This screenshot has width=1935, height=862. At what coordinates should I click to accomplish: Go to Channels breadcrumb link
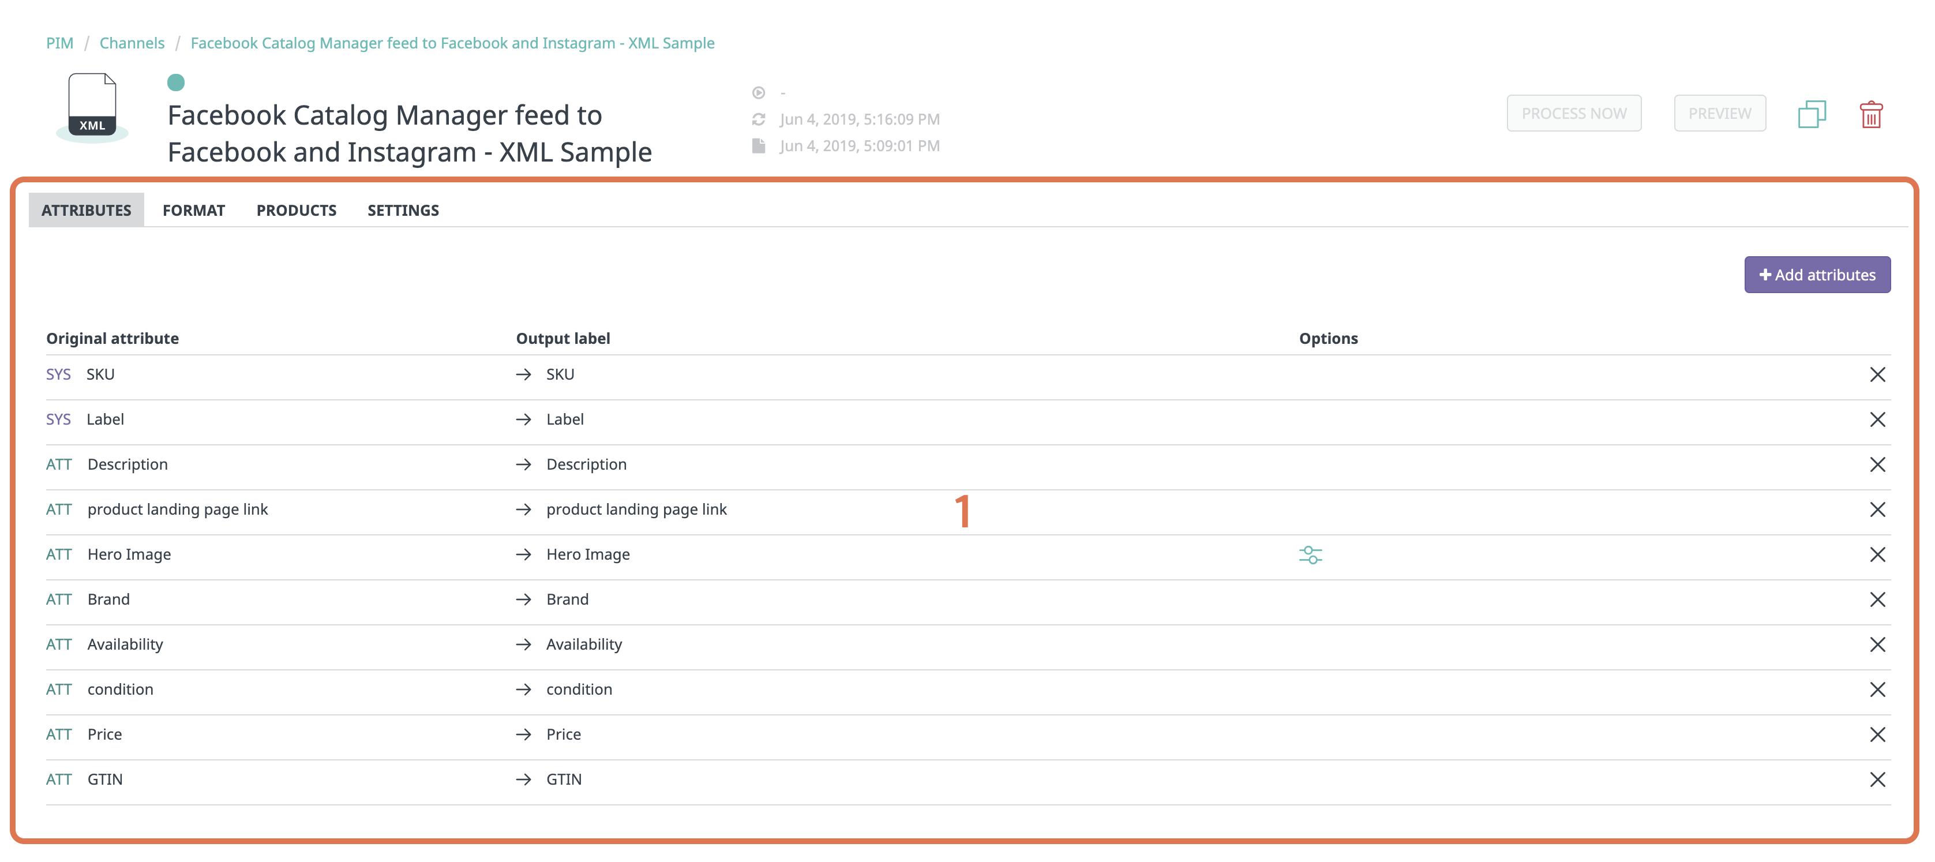click(132, 43)
